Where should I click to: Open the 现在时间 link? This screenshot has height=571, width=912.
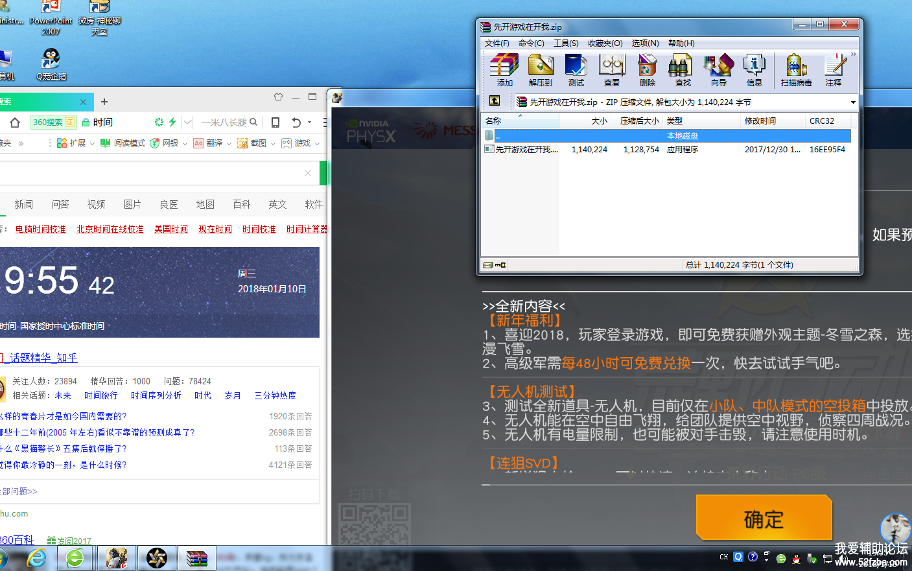215,229
